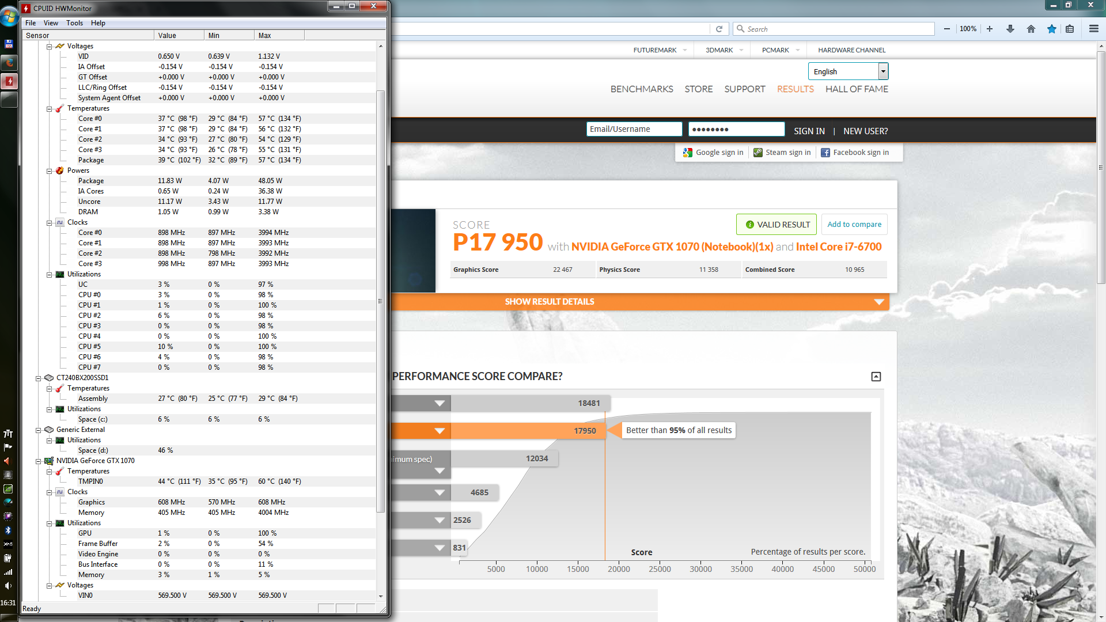Click the Add to compare button

(x=854, y=225)
